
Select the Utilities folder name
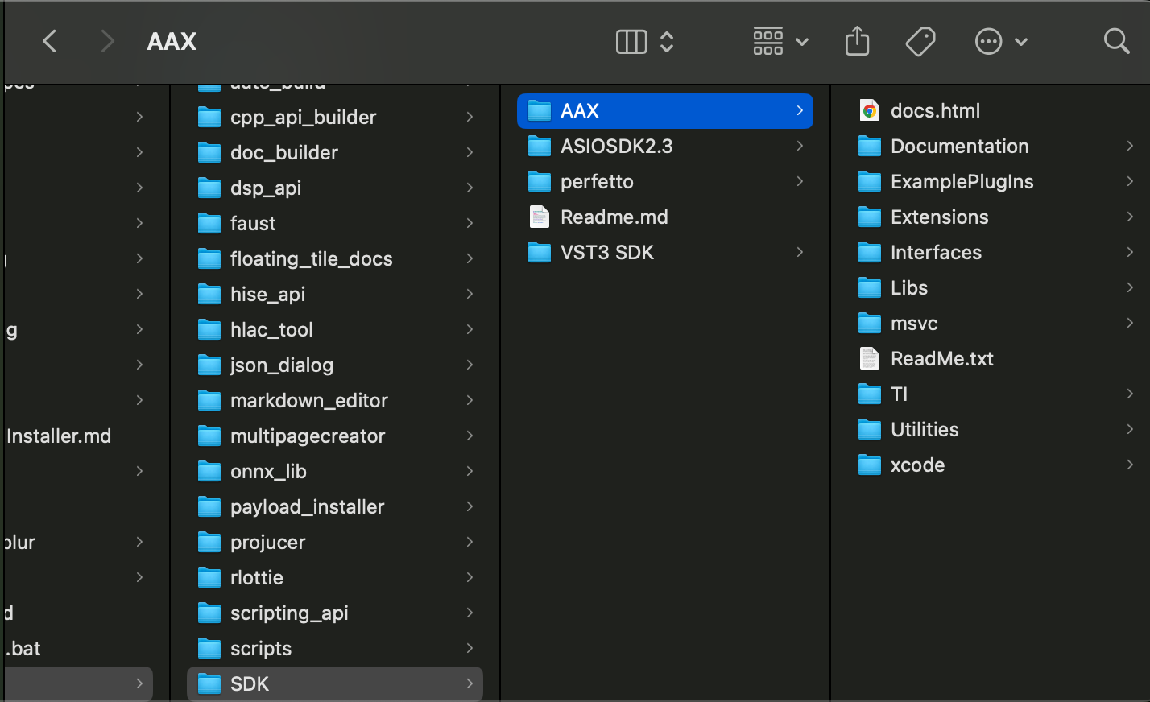[x=925, y=430]
